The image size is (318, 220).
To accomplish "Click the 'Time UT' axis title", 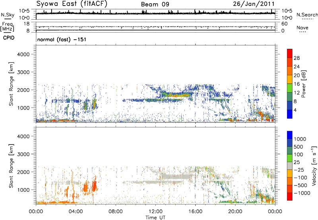I will [x=155, y=218].
